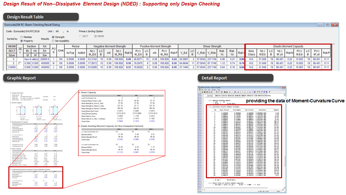Click the Help icon at the toolbar's end
This screenshot has height=195, width=346.
click(269, 92)
